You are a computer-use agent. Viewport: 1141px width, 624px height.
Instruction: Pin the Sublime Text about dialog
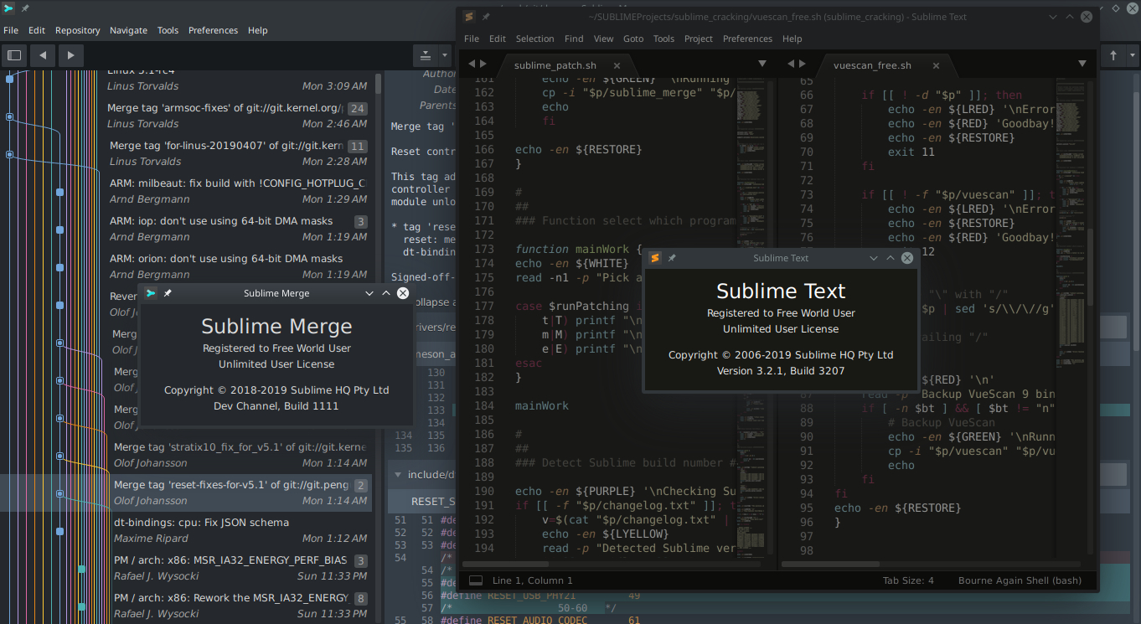point(672,258)
